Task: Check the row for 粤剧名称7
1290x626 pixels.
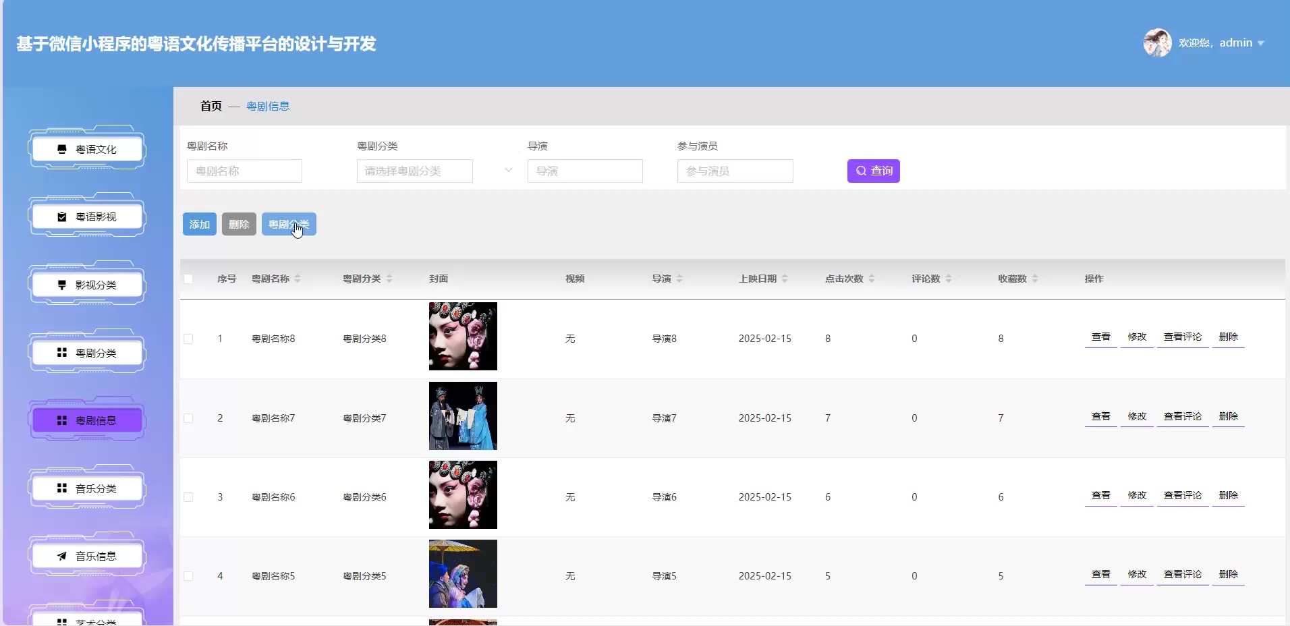Action: coord(188,418)
